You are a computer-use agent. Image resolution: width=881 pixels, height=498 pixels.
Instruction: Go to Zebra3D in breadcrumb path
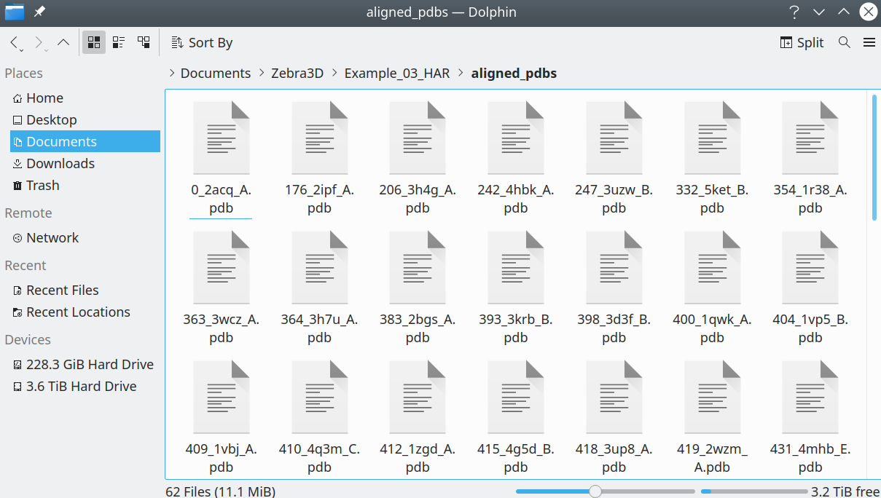click(x=297, y=73)
